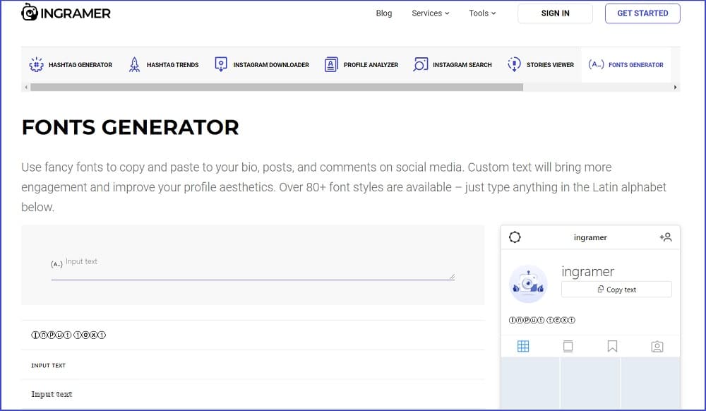Select the small caps INPUT TEXT style

tap(253, 365)
